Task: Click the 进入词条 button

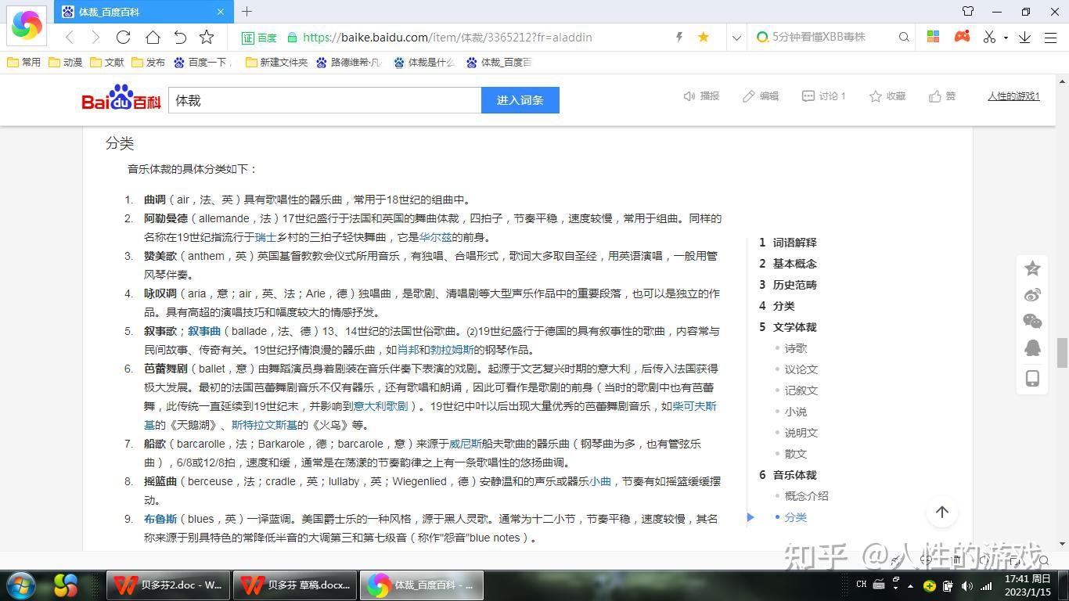Action: coord(520,100)
